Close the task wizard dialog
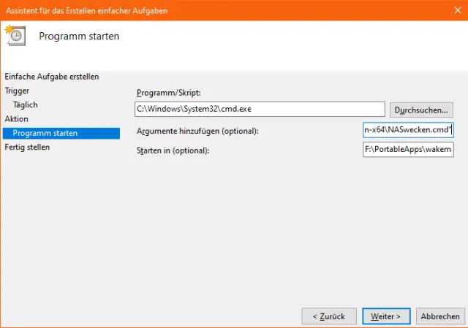The image size is (468, 328). 458,10
